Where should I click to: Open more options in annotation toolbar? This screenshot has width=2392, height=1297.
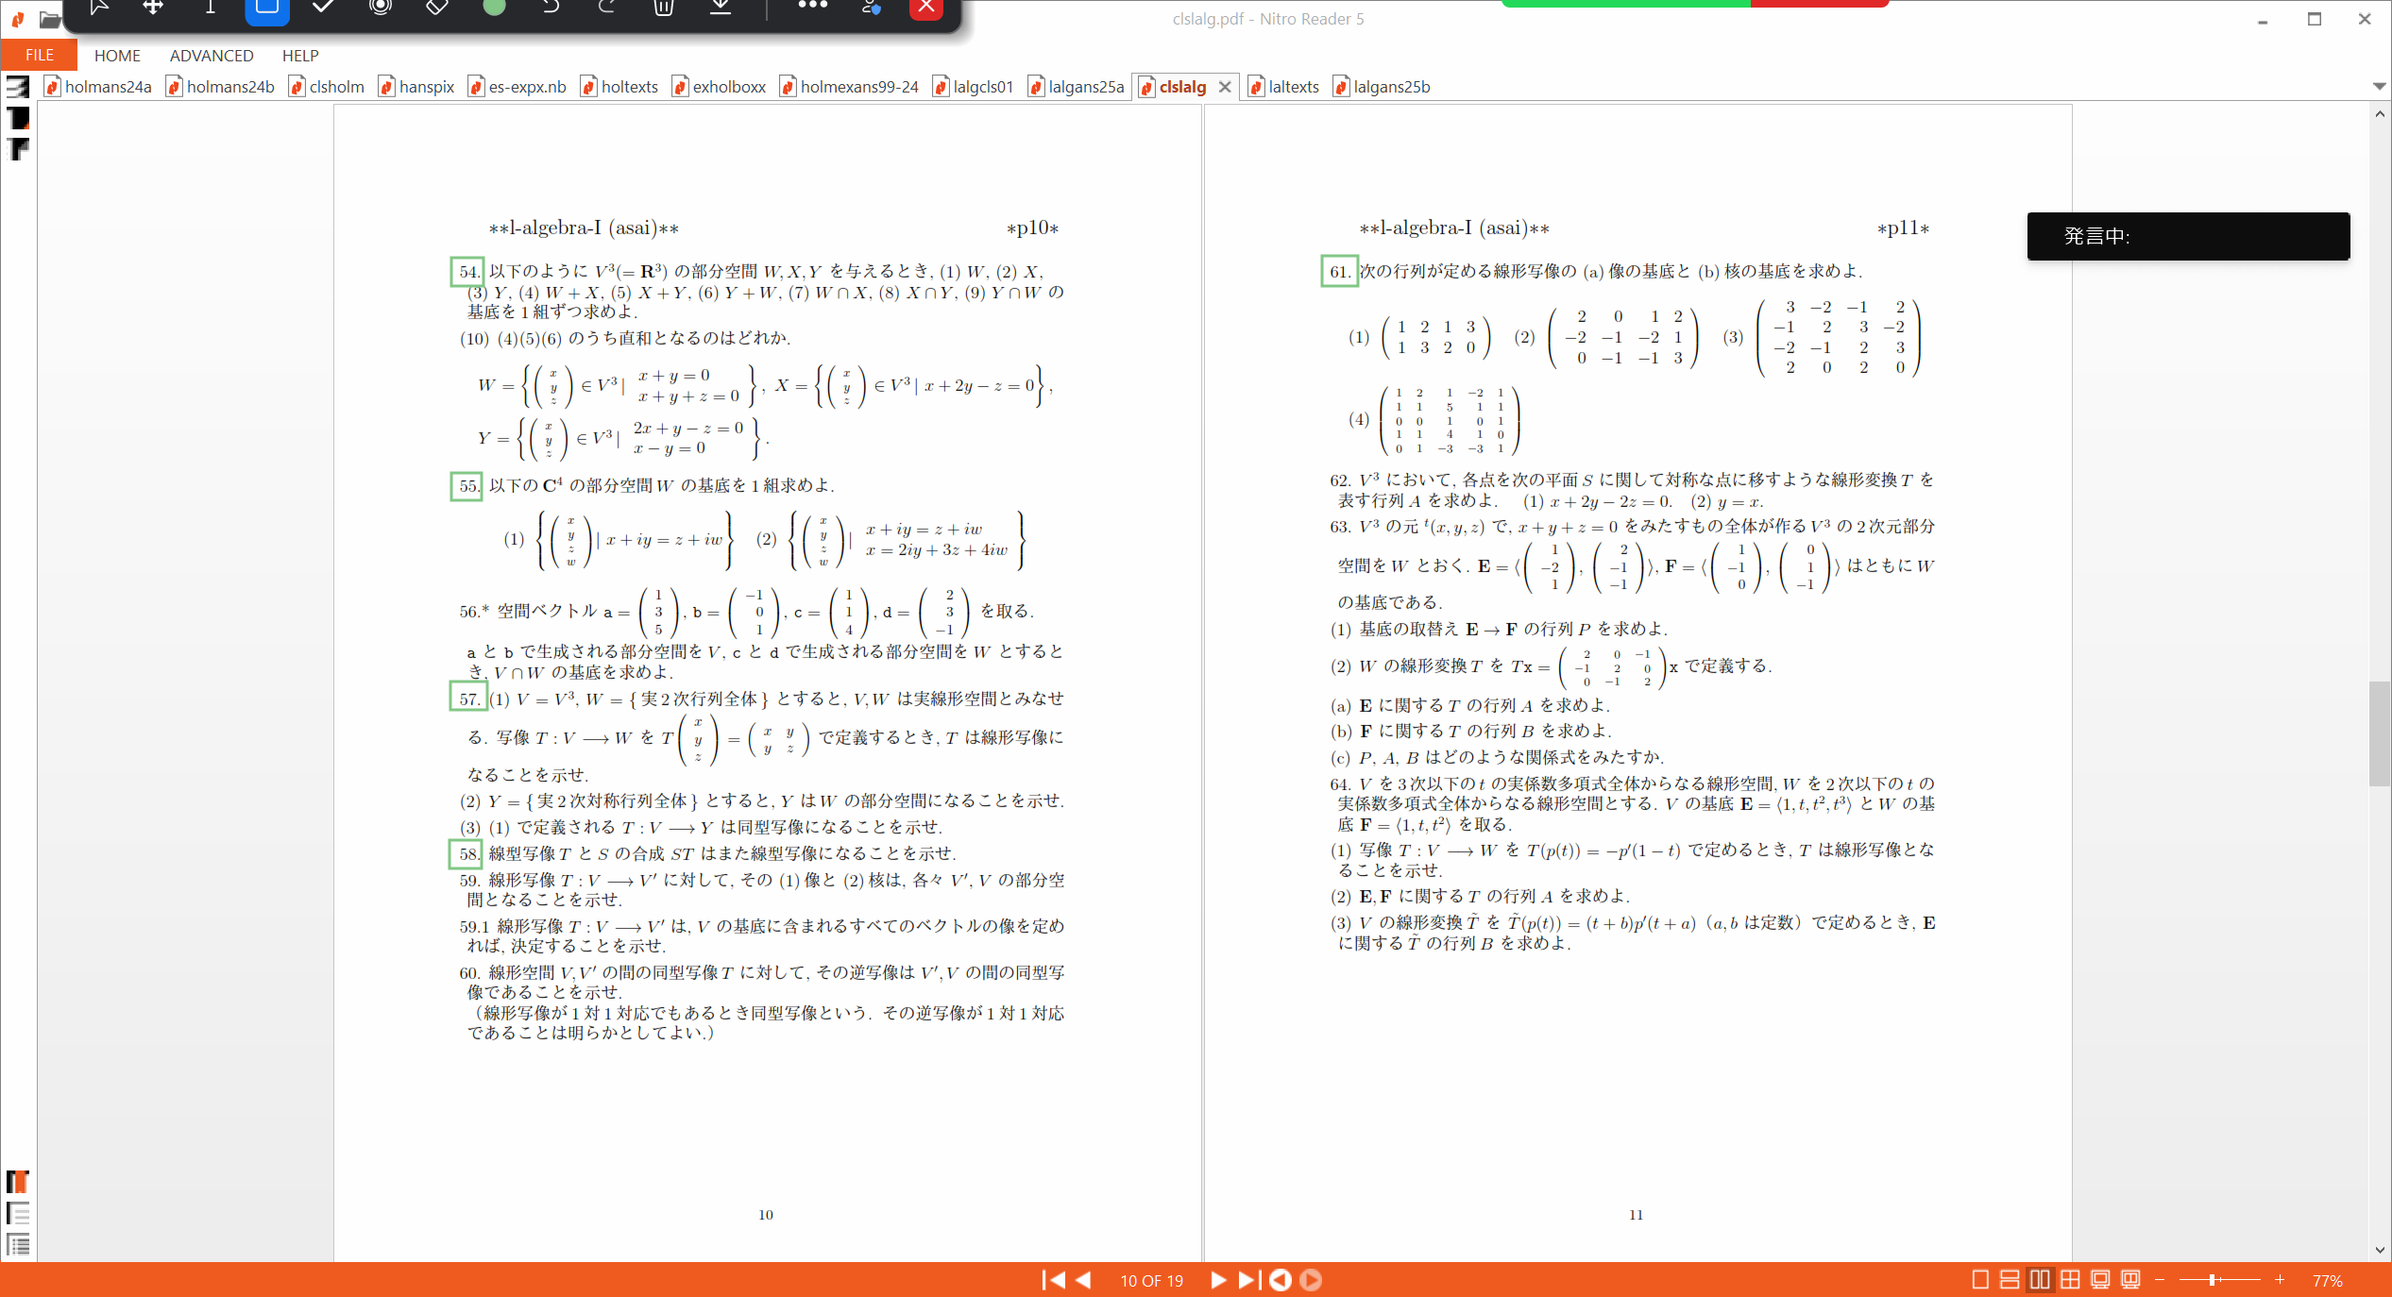812,7
